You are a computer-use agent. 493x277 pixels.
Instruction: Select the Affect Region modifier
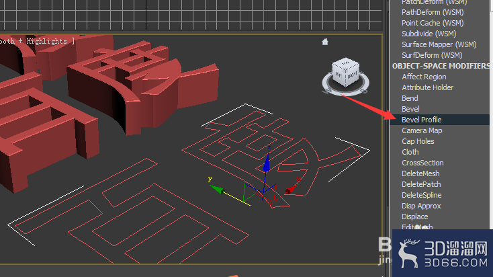[424, 77]
